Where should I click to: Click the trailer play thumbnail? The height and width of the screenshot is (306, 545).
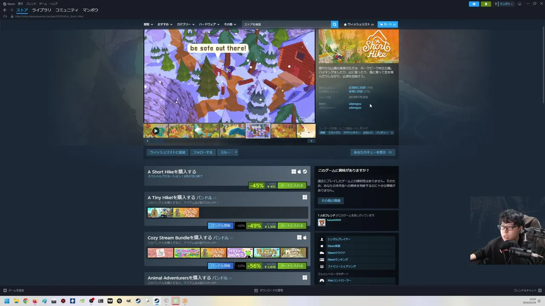point(156,131)
